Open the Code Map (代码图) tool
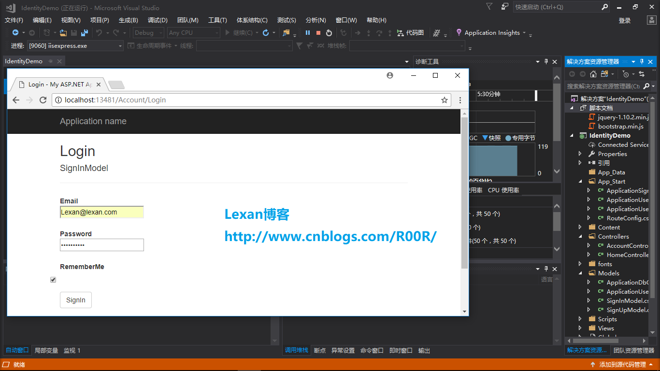Screen dimensions: 660x371 [411, 33]
